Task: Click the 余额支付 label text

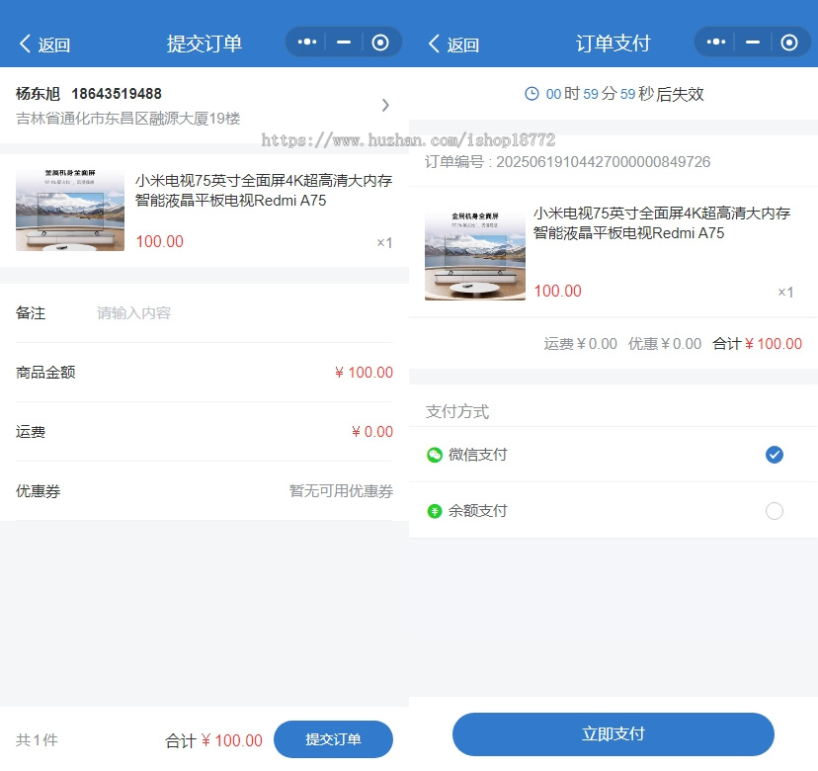Action: coord(478,510)
